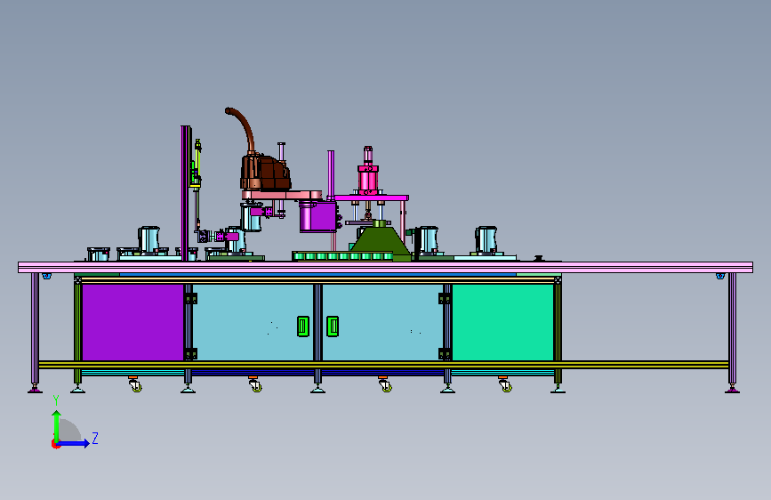This screenshot has height=500, width=771.
Task: Select the tall purple vertical column
Action: (185, 193)
